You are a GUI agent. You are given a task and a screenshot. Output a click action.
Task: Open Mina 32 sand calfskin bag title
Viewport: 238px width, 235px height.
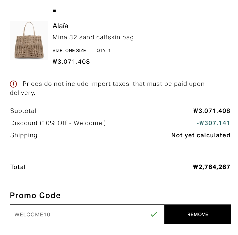pos(93,37)
